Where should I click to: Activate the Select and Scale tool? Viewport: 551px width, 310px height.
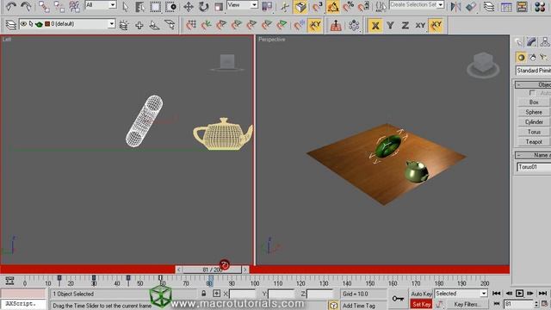219,6
